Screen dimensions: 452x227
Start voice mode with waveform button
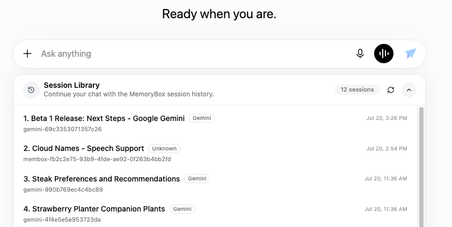click(384, 54)
